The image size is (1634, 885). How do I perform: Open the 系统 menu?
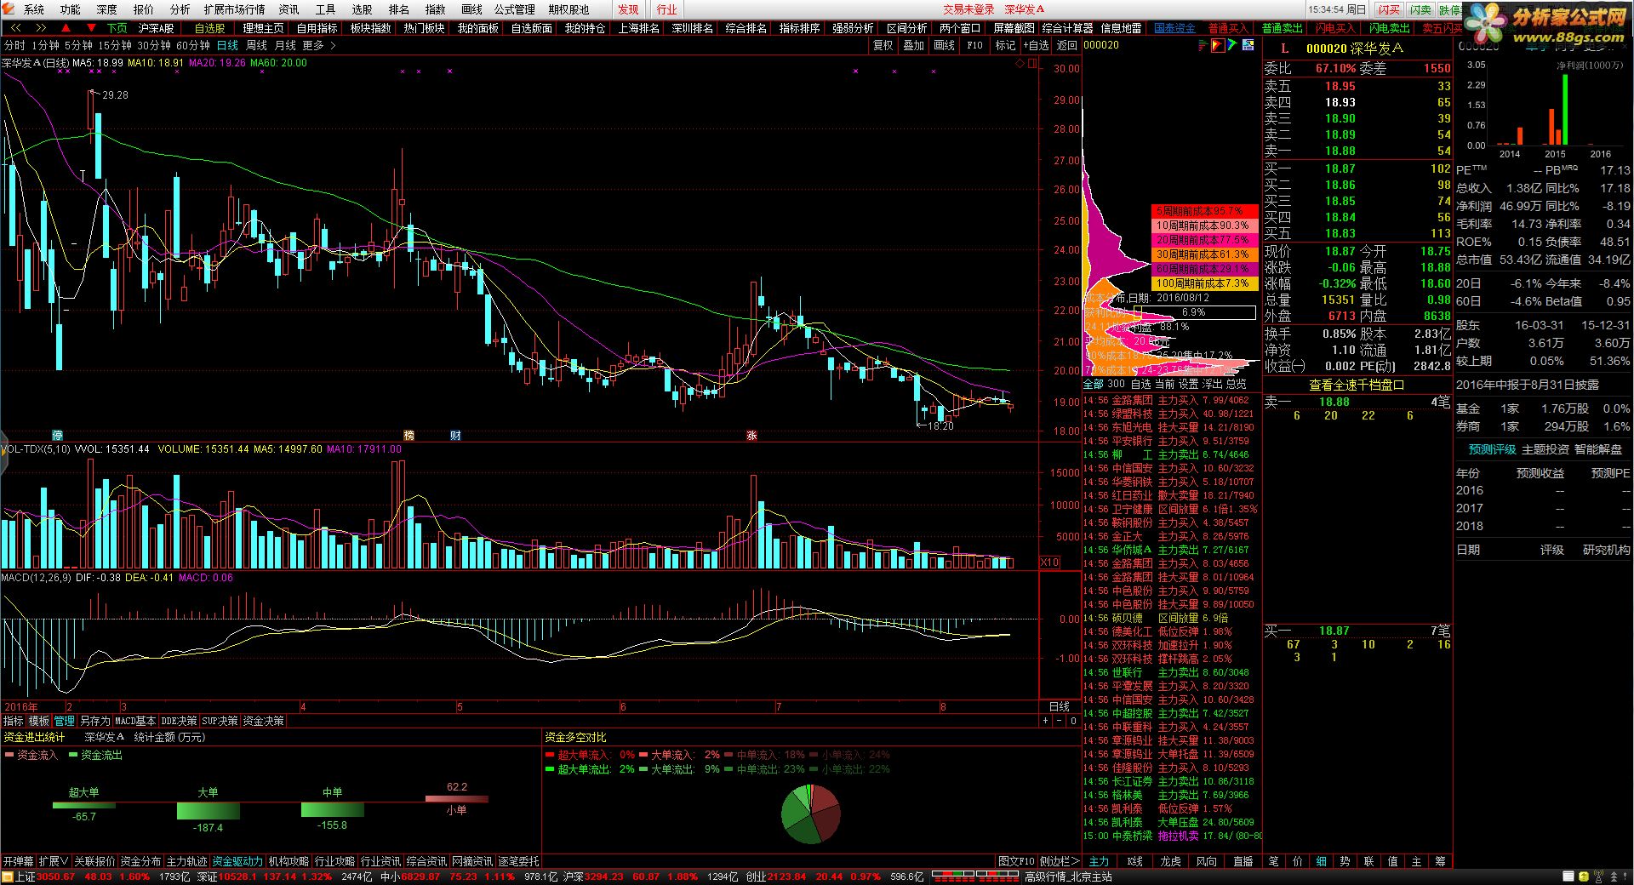(x=34, y=9)
